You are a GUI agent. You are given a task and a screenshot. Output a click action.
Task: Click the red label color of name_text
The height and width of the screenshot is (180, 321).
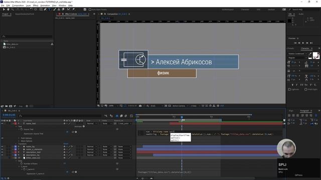(x=16, y=123)
